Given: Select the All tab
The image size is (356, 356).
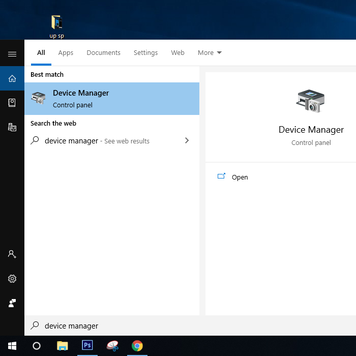Looking at the screenshot, I should pos(41,53).
